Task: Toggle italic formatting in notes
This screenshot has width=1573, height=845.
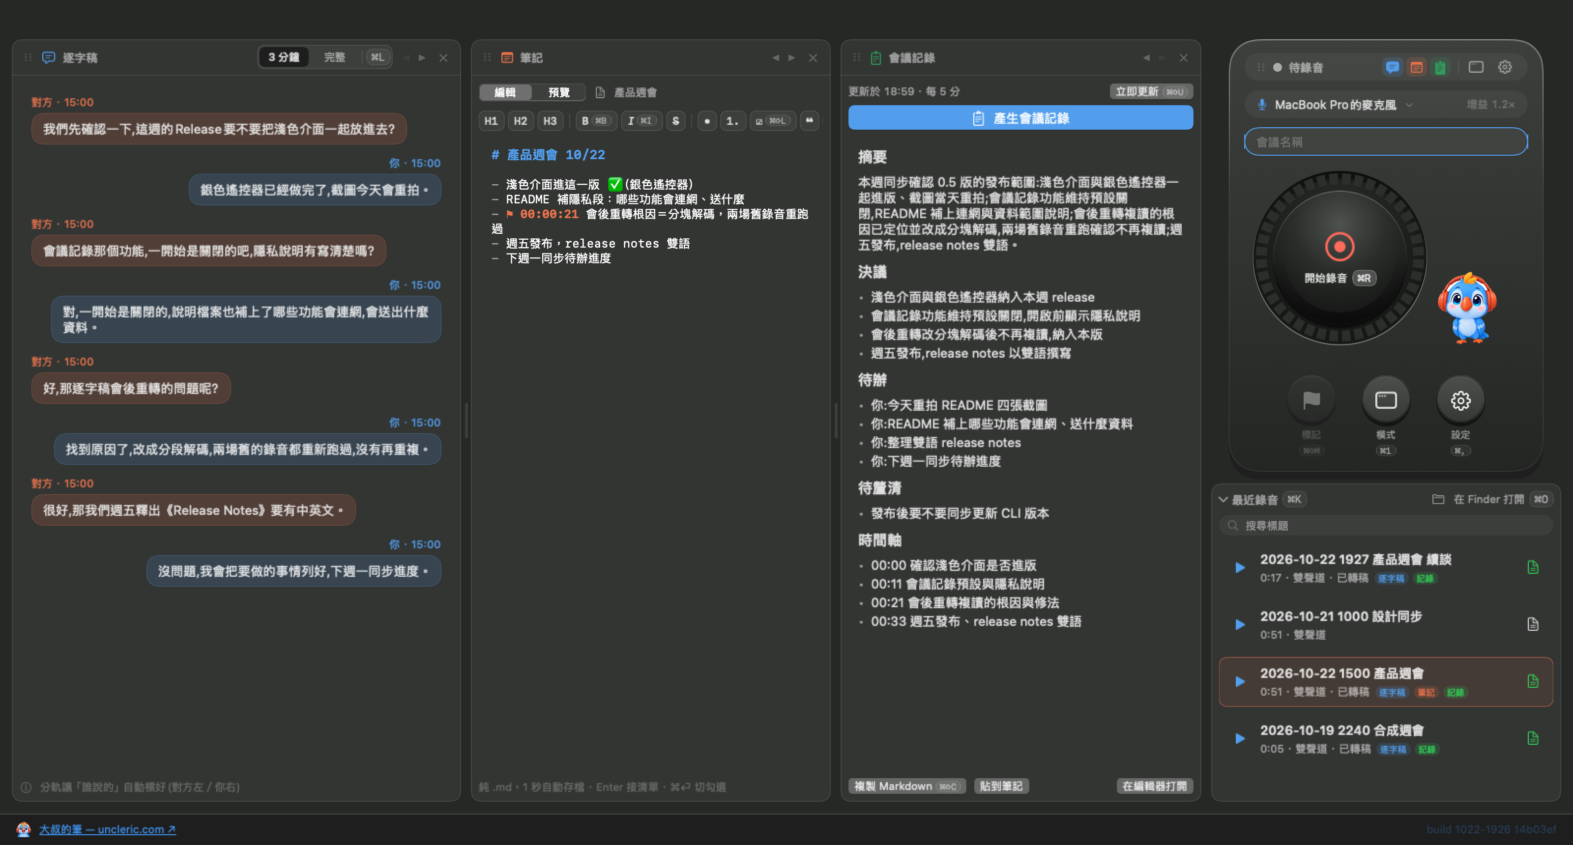Action: pyautogui.click(x=641, y=121)
